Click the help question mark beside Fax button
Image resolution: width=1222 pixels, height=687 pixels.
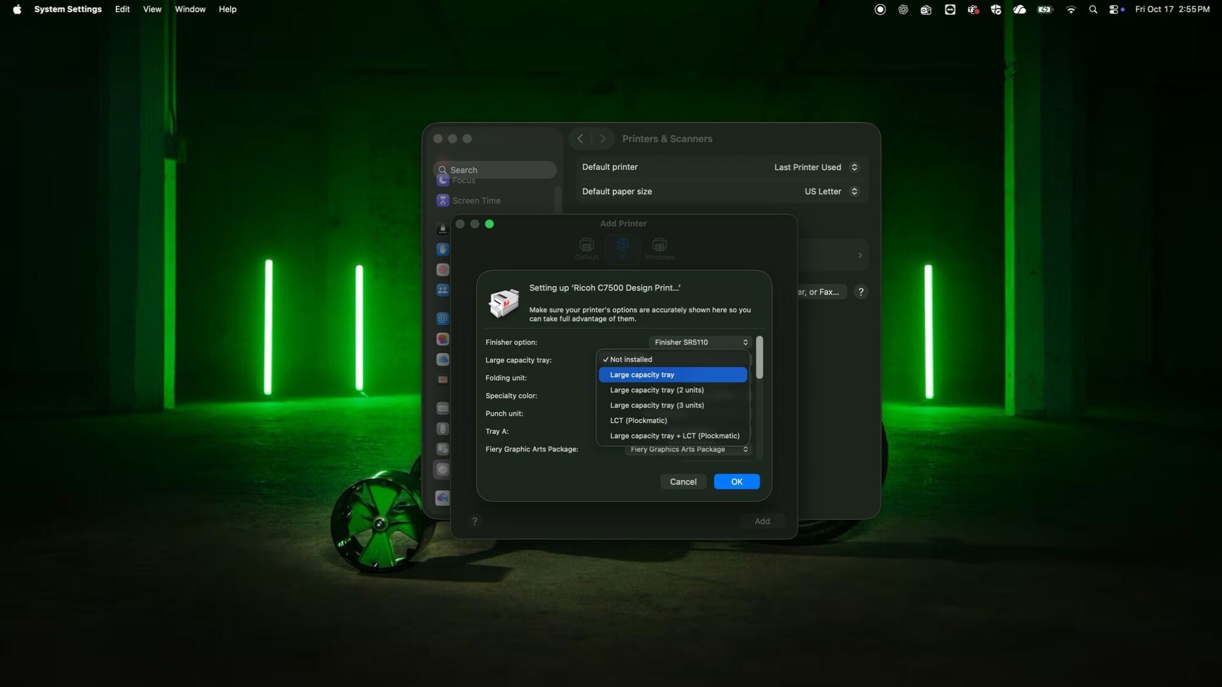[860, 292]
